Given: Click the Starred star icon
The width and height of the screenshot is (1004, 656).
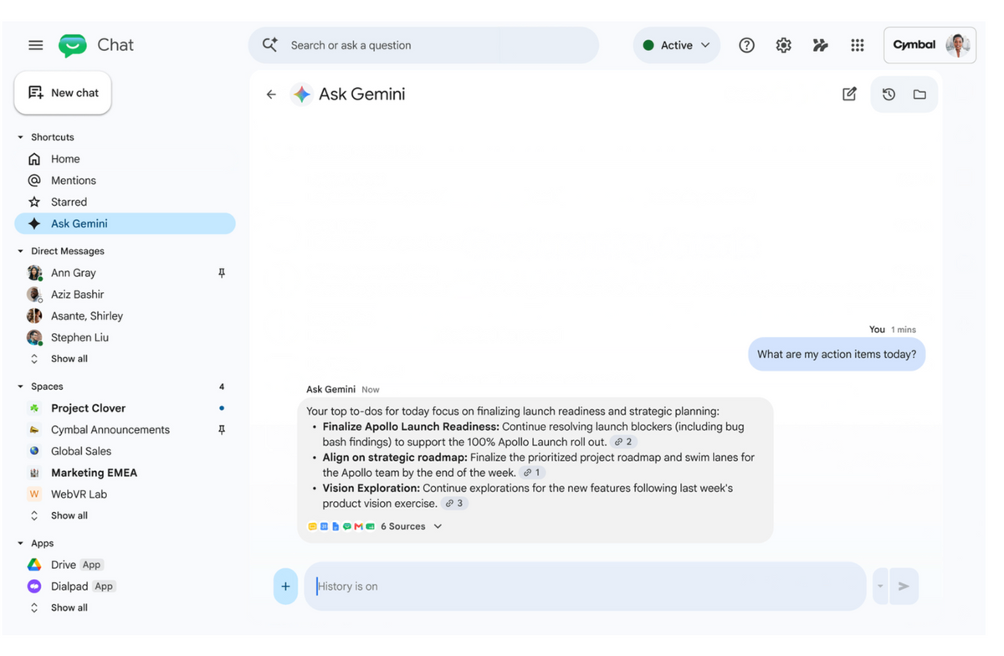Looking at the screenshot, I should point(34,202).
